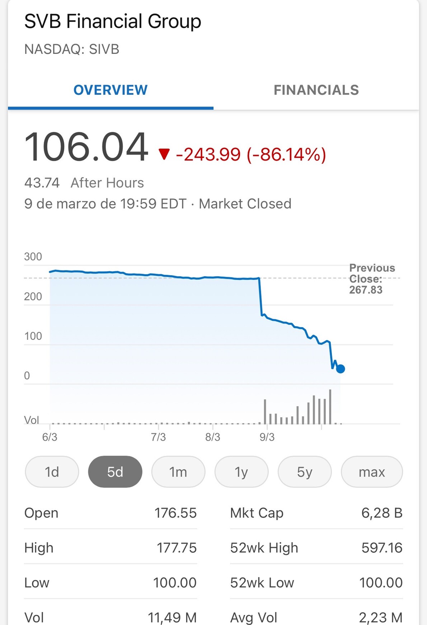Open the Financials tab
Screen dimensions: 427x625
(x=316, y=90)
